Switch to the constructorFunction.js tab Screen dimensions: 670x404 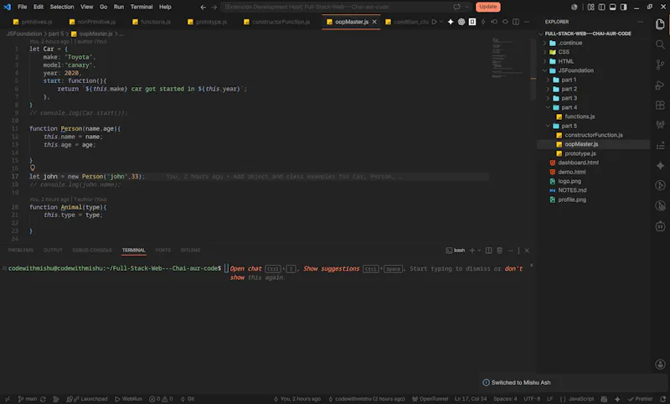[277, 22]
